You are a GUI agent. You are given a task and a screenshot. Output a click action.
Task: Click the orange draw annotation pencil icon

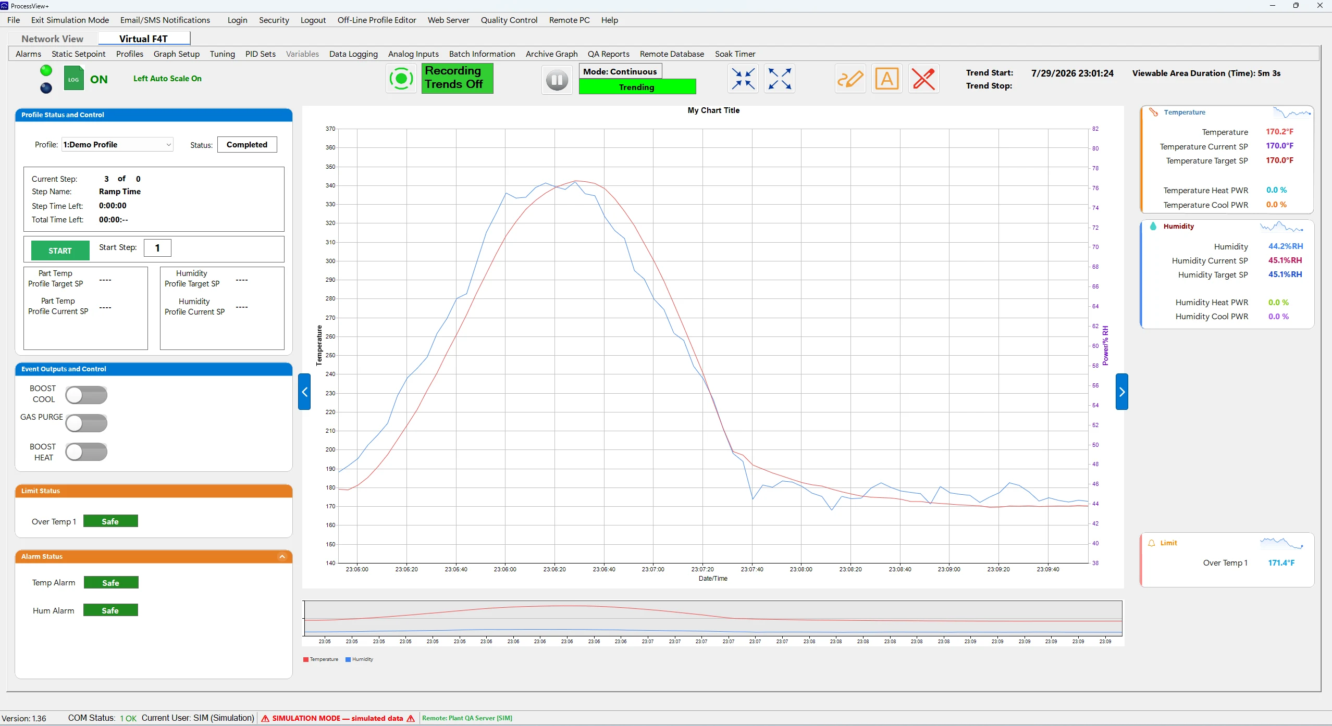tap(850, 79)
